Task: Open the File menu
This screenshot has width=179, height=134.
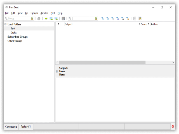Action: coord(7,13)
